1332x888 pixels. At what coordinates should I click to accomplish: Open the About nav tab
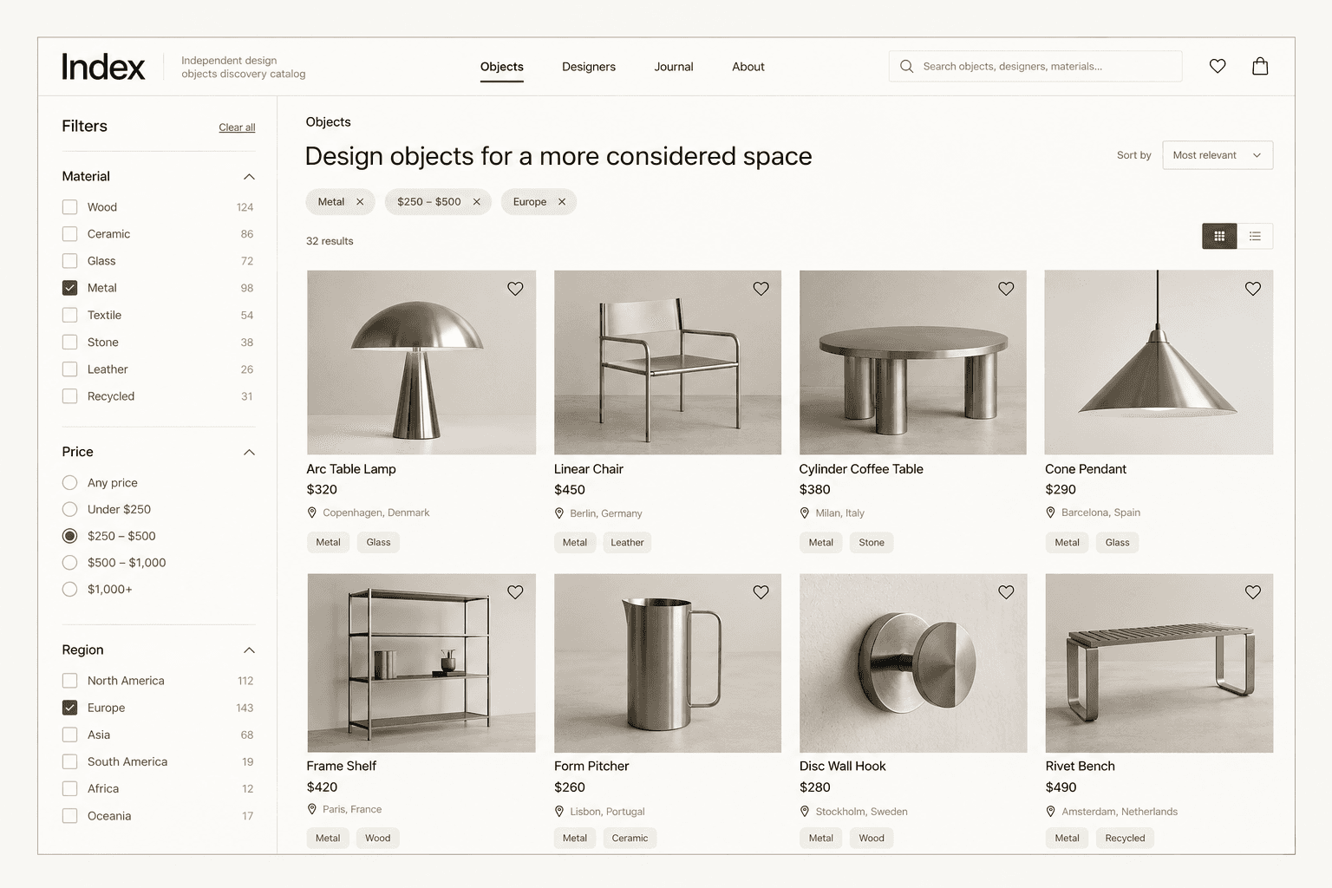(x=748, y=67)
